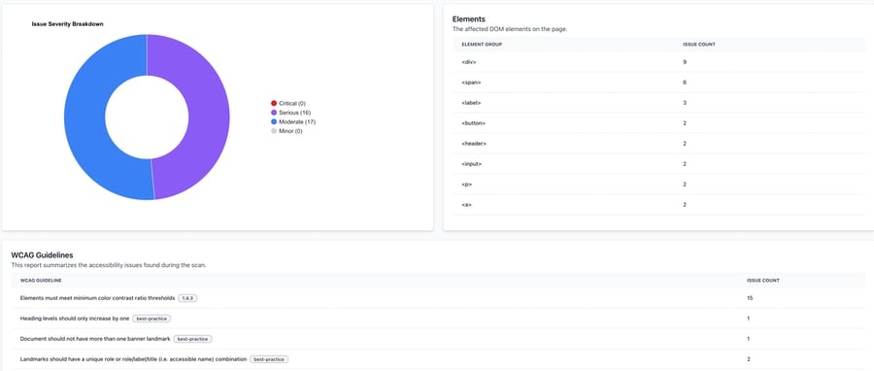Open the unique landmarks guideline row
This screenshot has width=874, height=371.
pos(438,359)
